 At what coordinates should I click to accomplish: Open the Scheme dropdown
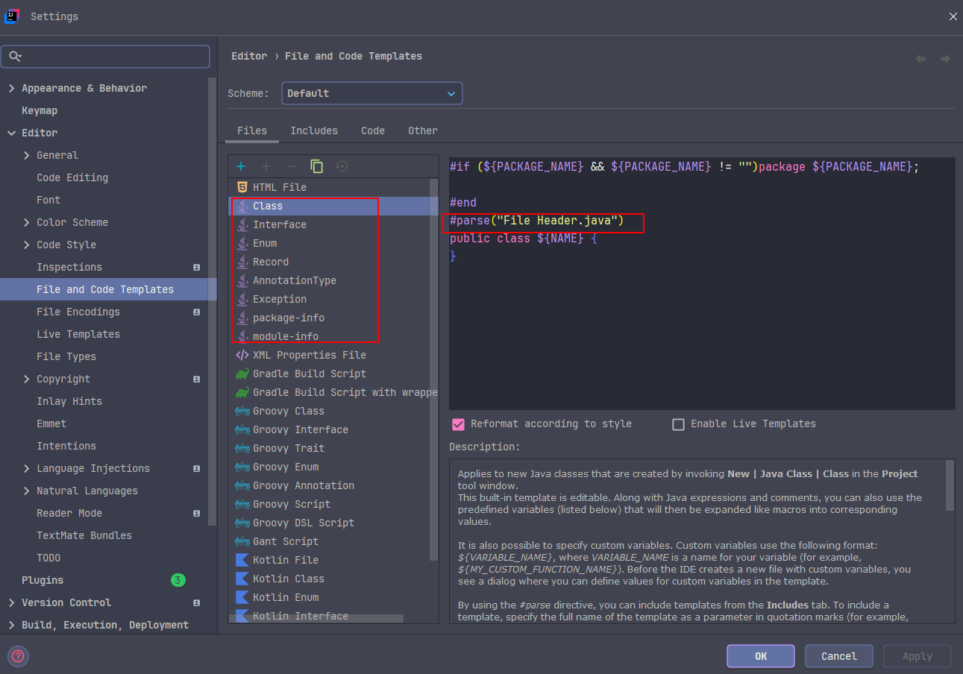point(371,93)
